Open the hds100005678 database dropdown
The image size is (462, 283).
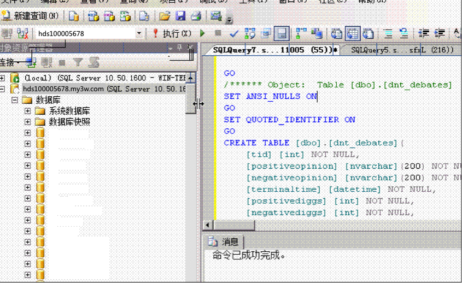[x=139, y=34]
